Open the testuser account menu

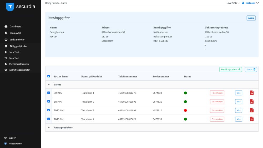250,3
